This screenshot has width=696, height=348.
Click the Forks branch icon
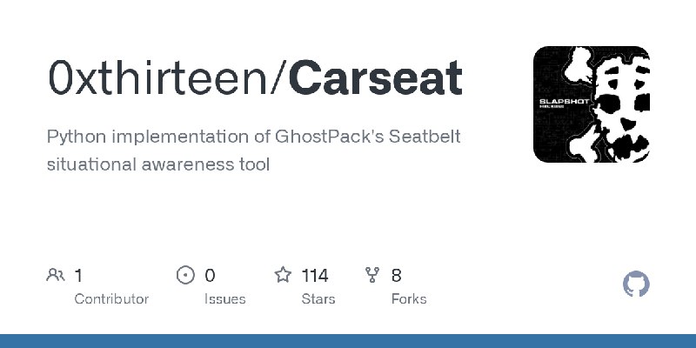(372, 275)
